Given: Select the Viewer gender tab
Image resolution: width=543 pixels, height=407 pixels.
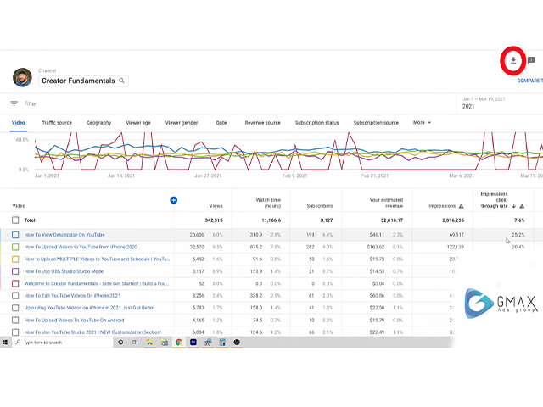Looking at the screenshot, I should [x=182, y=123].
